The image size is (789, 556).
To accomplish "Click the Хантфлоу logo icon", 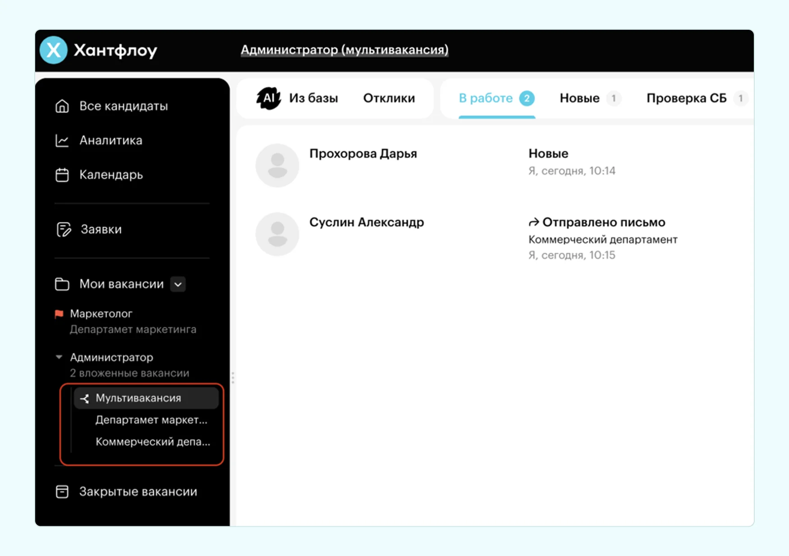I will [54, 50].
